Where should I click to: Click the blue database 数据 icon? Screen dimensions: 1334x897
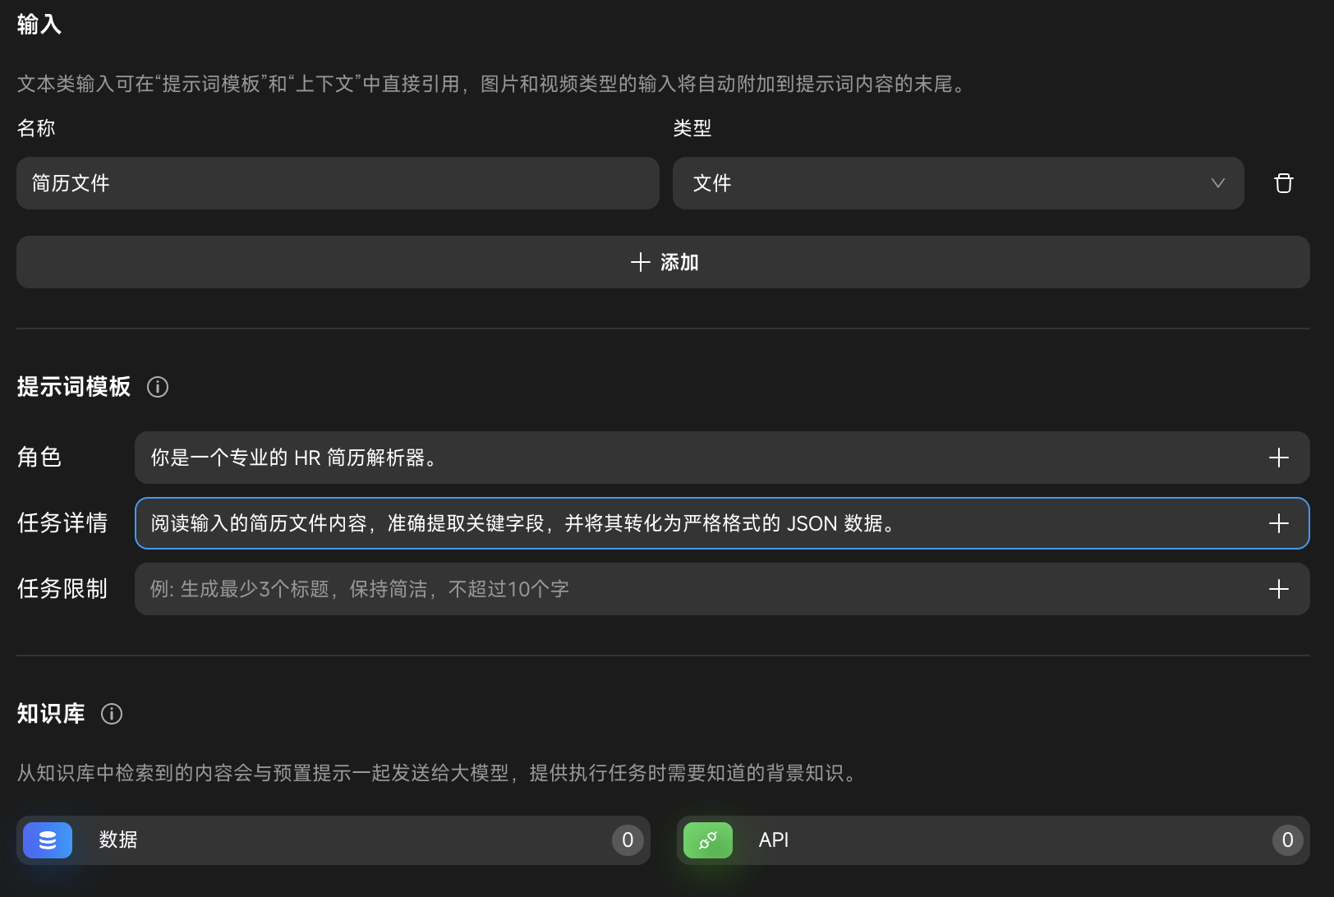click(x=48, y=840)
